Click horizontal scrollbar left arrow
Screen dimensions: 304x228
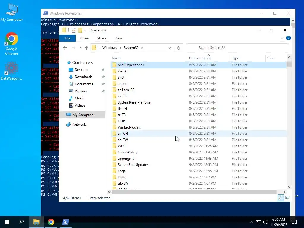[x=109, y=192]
